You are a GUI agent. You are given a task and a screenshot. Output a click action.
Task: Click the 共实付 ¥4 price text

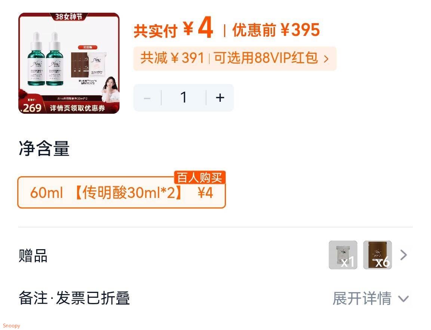coord(173,28)
